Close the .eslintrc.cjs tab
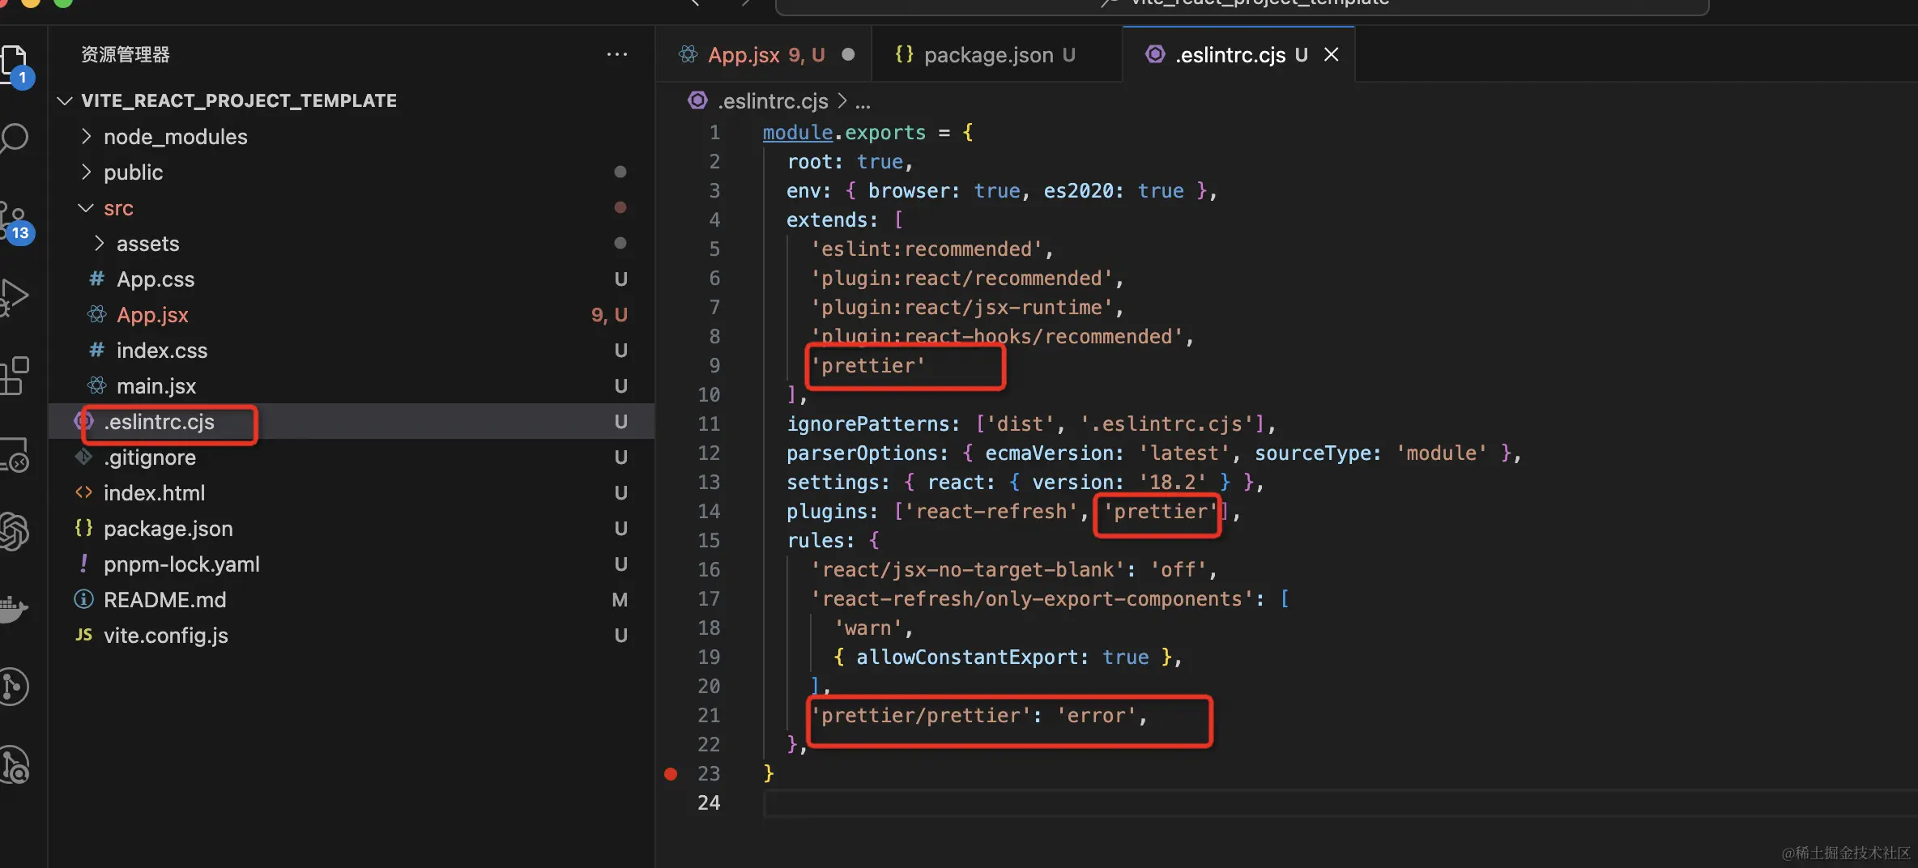 [x=1331, y=54]
